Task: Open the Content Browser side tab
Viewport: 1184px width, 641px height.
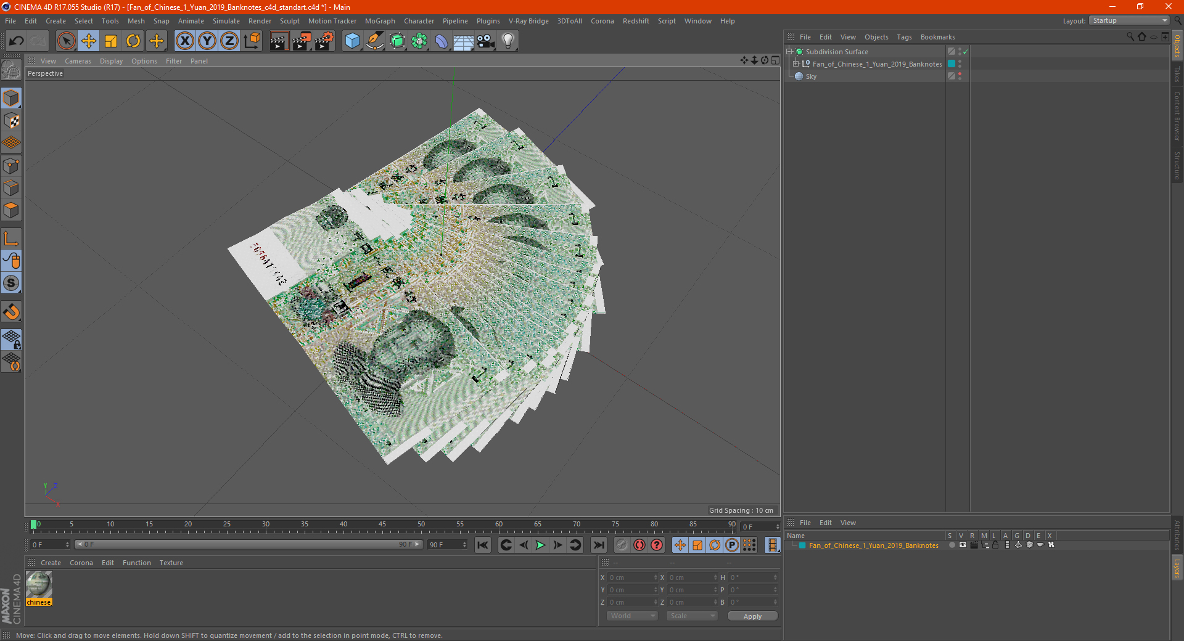Action: [1177, 115]
